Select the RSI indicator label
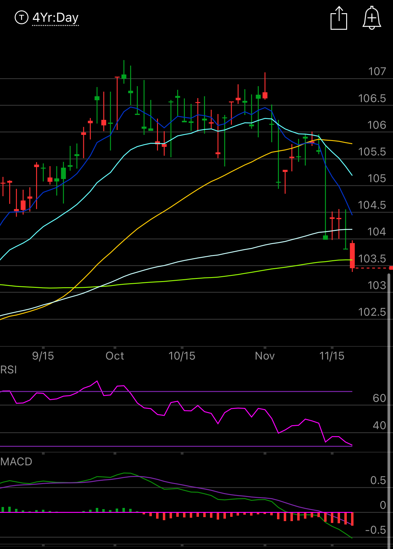Image resolution: width=393 pixels, height=549 pixels. (x=9, y=370)
